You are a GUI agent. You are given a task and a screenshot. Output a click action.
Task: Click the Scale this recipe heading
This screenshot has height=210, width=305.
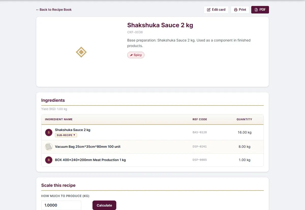[x=58, y=185]
